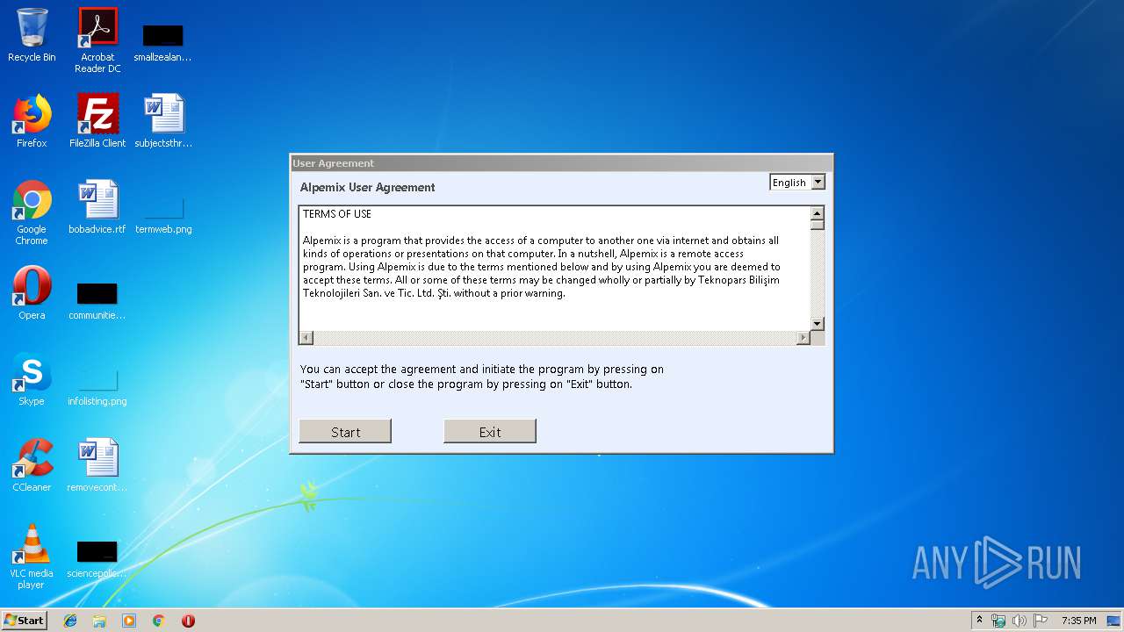Viewport: 1124px width, 632px height.
Task: Open the Recycle Bin desktop icon
Action: pyautogui.click(x=32, y=35)
